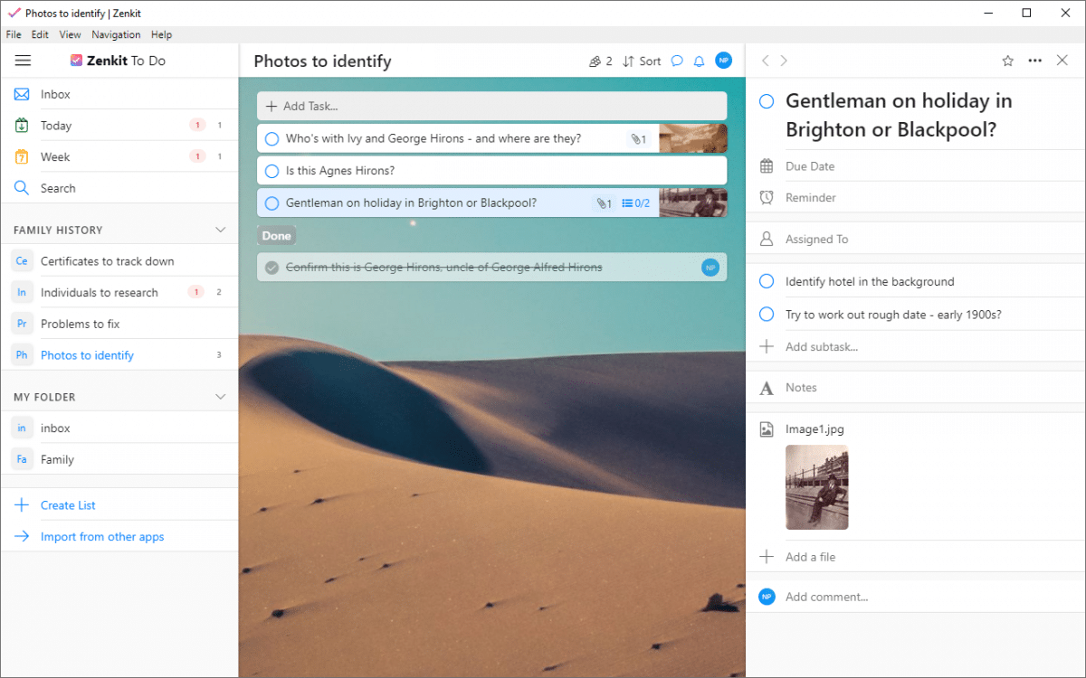This screenshot has width=1086, height=678.
Task: Click Add a file
Action: pos(810,557)
